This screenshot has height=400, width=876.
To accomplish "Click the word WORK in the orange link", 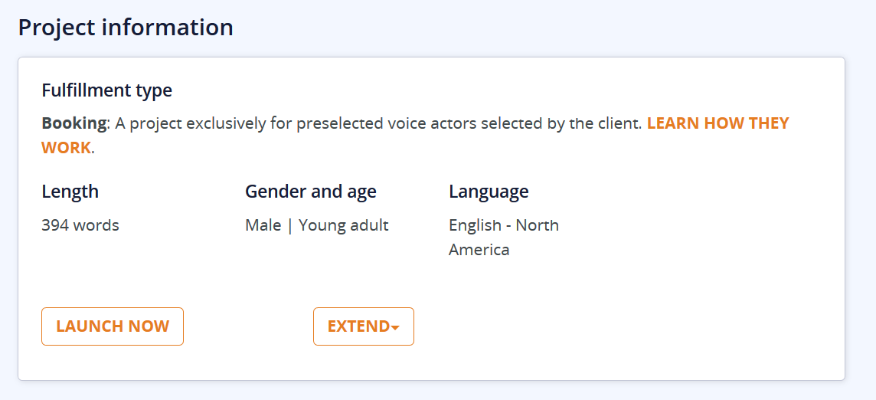I will (x=66, y=148).
